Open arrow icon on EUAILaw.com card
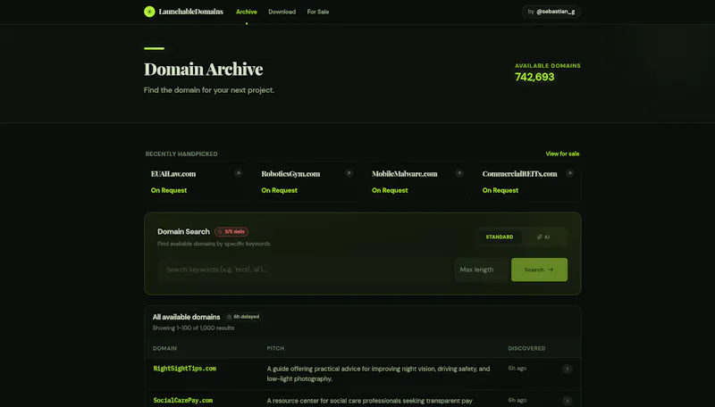Image resolution: width=715 pixels, height=407 pixels. tap(238, 173)
